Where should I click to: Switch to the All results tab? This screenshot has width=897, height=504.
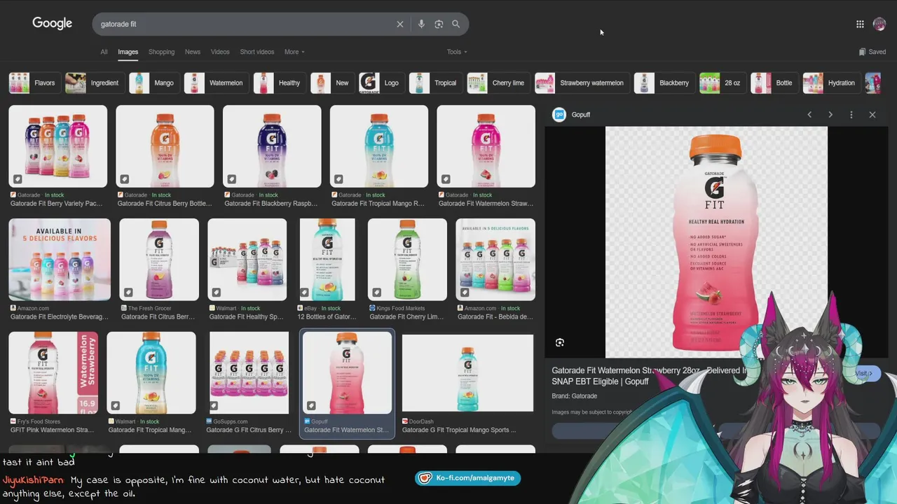(104, 52)
